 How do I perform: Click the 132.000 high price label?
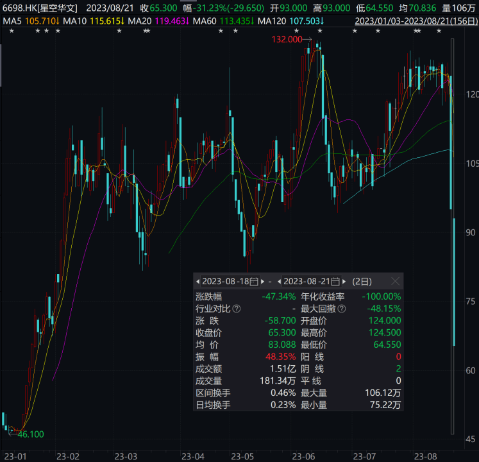(x=287, y=40)
